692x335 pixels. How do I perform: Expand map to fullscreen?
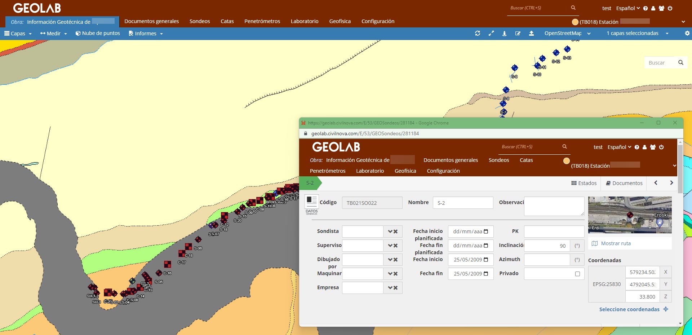(x=491, y=33)
